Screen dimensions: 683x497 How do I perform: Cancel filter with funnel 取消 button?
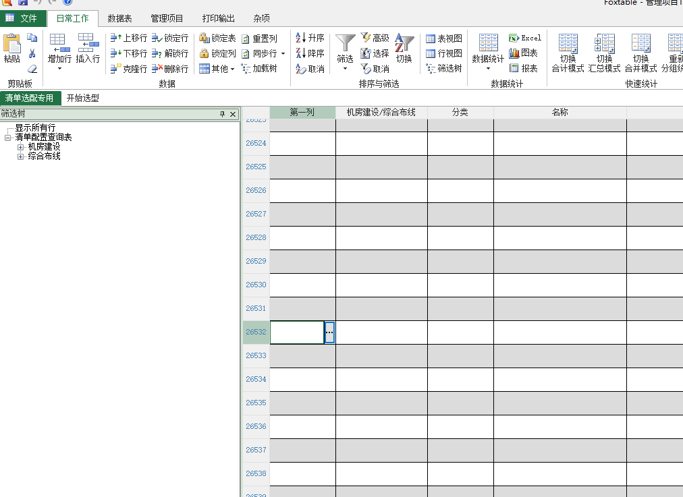point(375,69)
